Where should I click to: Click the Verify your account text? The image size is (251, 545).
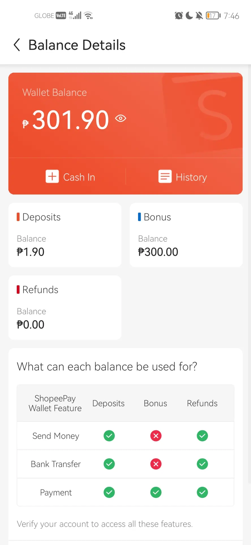[x=105, y=524]
